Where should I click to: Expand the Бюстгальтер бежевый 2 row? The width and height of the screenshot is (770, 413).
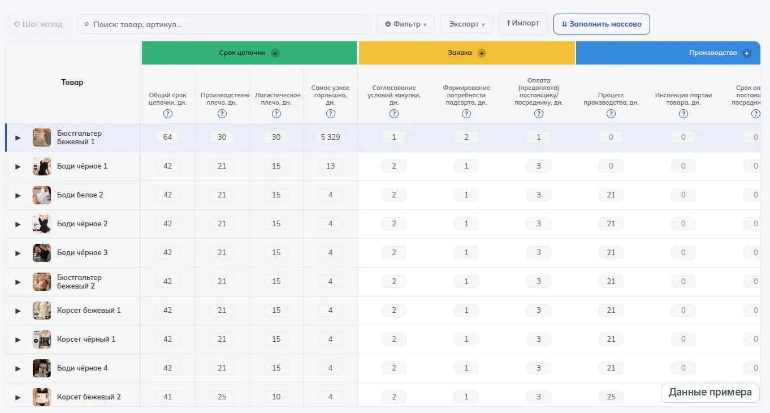[18, 282]
